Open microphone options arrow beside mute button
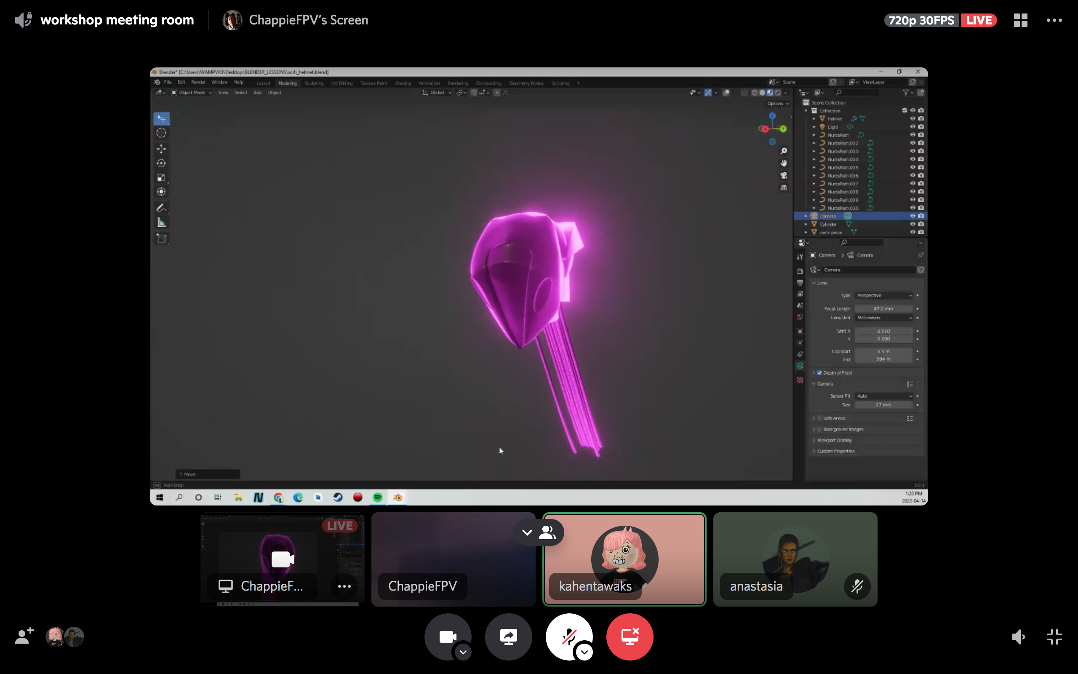 pyautogui.click(x=584, y=652)
